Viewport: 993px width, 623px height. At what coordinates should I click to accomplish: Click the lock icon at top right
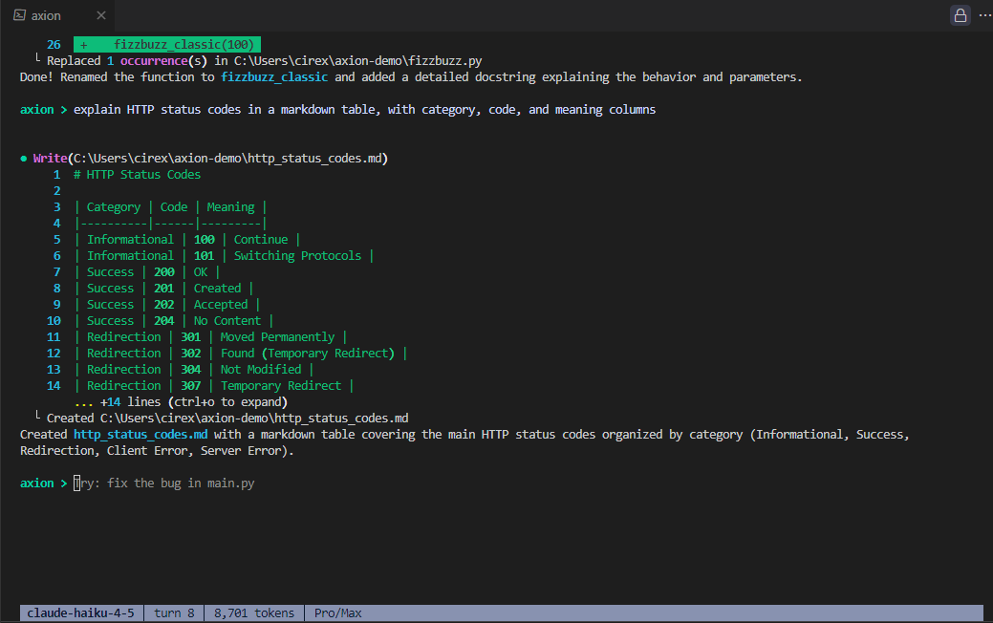[x=961, y=15]
